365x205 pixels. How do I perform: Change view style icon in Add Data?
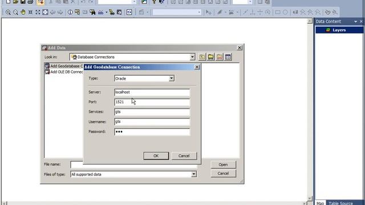point(228,57)
